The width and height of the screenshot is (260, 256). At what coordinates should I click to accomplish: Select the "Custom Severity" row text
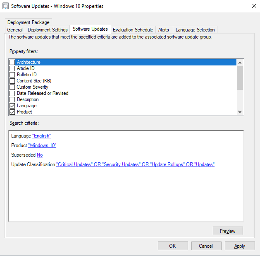pos(33,87)
